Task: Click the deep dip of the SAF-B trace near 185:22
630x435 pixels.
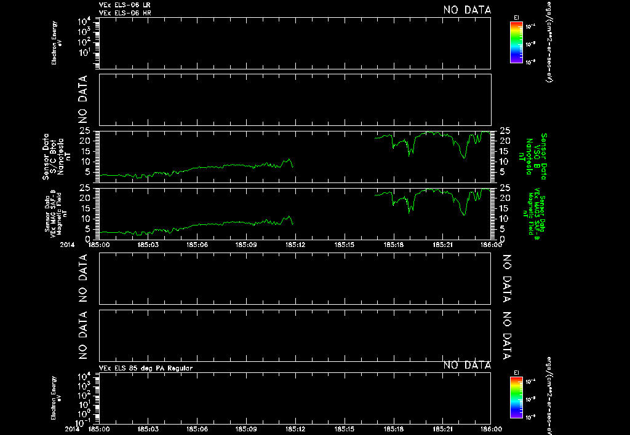Action: 464,214
